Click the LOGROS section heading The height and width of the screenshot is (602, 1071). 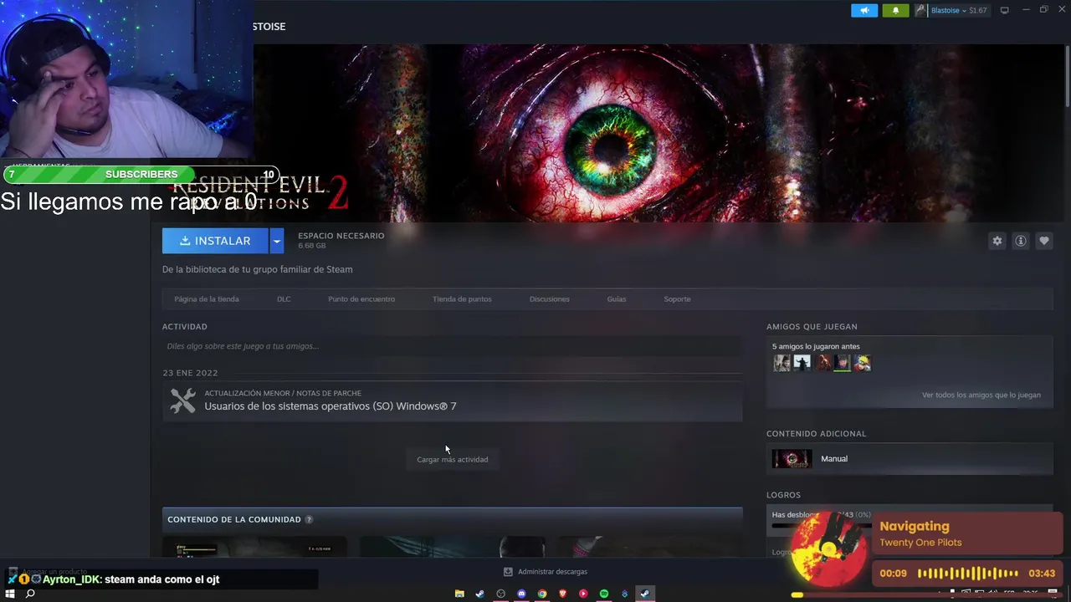[783, 495]
